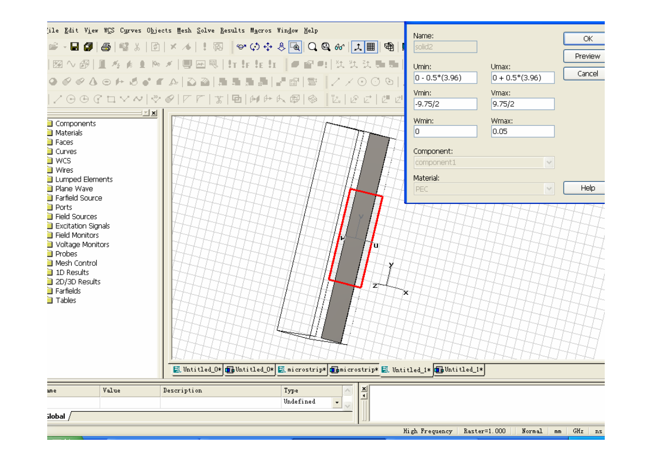This screenshot has width=652, height=461.
Task: Click the Delete X icon in toolbar
Action: (x=174, y=47)
